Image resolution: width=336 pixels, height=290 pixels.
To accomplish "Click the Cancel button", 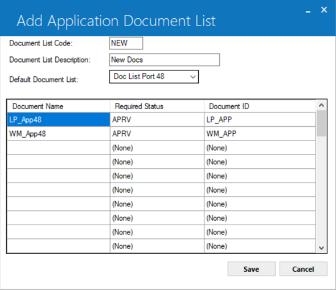I will point(303,269).
